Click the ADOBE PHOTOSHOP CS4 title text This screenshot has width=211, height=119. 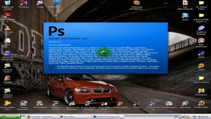(x=68, y=39)
